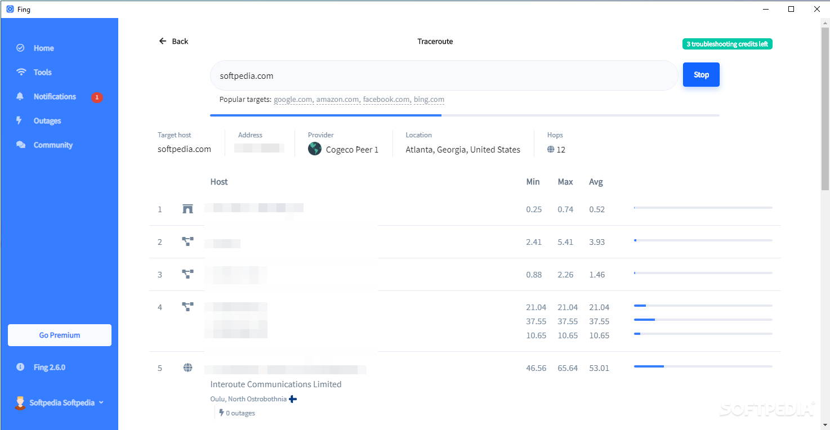Click the network node icon on hop 3
Screen dimensions: 830x430
188,274
